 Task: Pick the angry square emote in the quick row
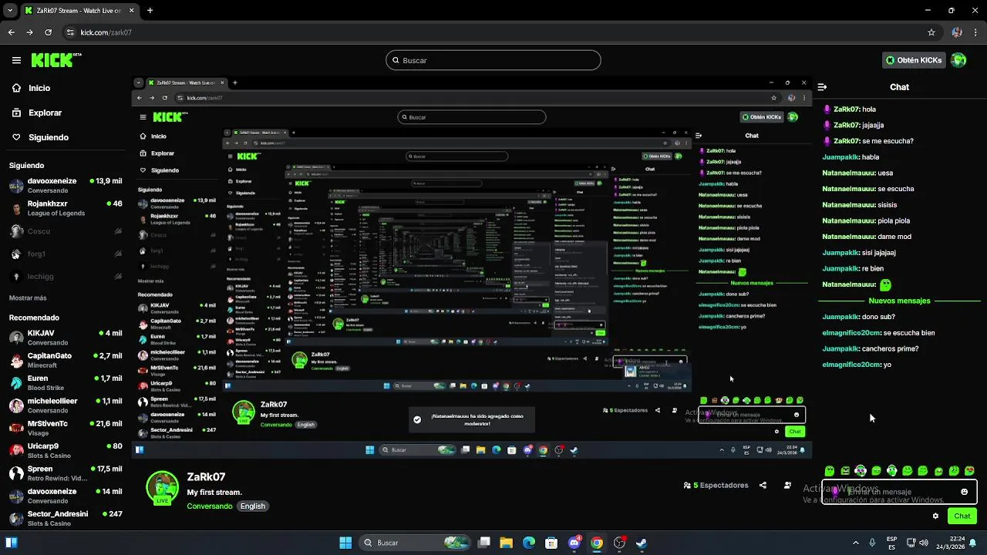tap(845, 471)
